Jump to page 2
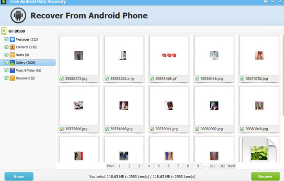The image size is (284, 181). click(129, 166)
